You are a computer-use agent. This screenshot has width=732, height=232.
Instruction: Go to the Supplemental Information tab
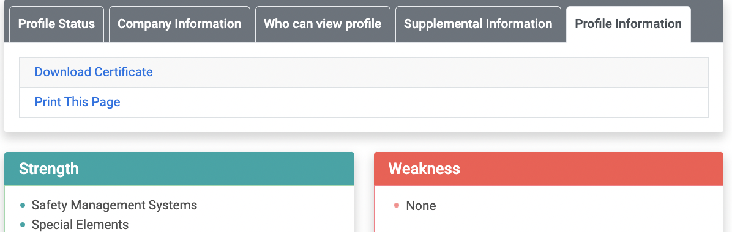coord(478,24)
